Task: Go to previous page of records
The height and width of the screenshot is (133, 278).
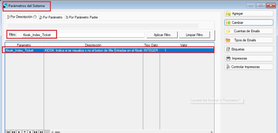Action: coord(14,132)
